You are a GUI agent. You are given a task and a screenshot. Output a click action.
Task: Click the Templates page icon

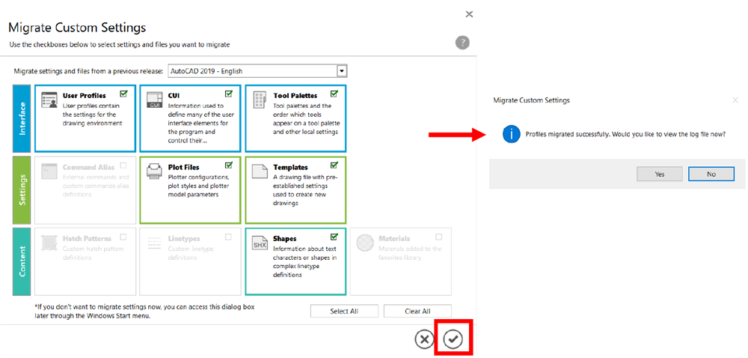[260, 172]
